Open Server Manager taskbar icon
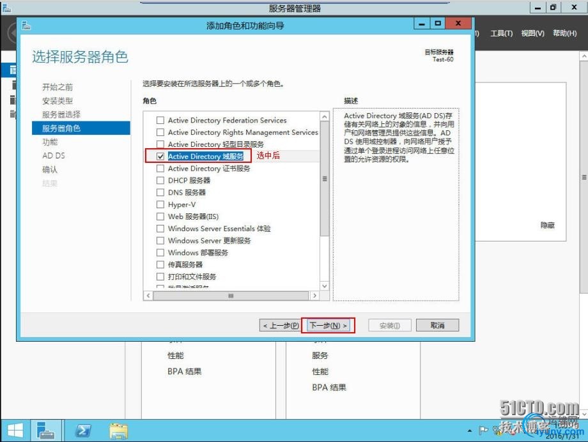The image size is (588, 442). coord(46,431)
